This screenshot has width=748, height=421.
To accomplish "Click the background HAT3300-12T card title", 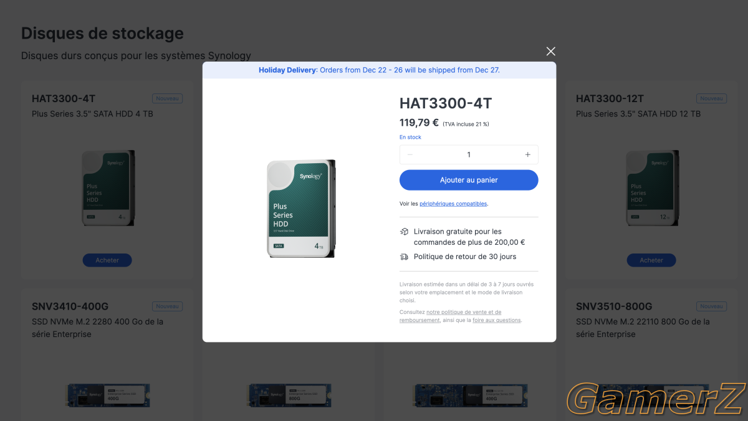I will point(610,98).
